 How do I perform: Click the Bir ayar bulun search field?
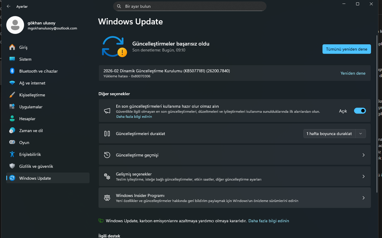190,6
